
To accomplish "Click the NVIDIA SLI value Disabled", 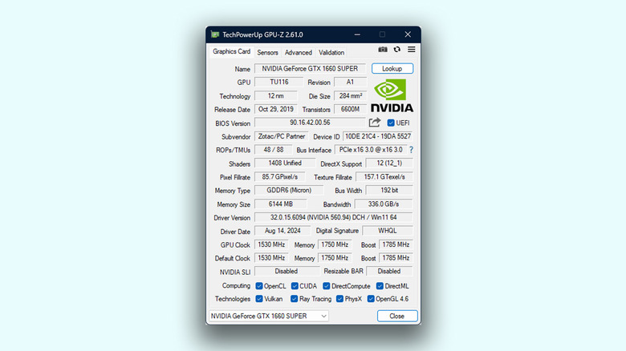I will coord(287,271).
